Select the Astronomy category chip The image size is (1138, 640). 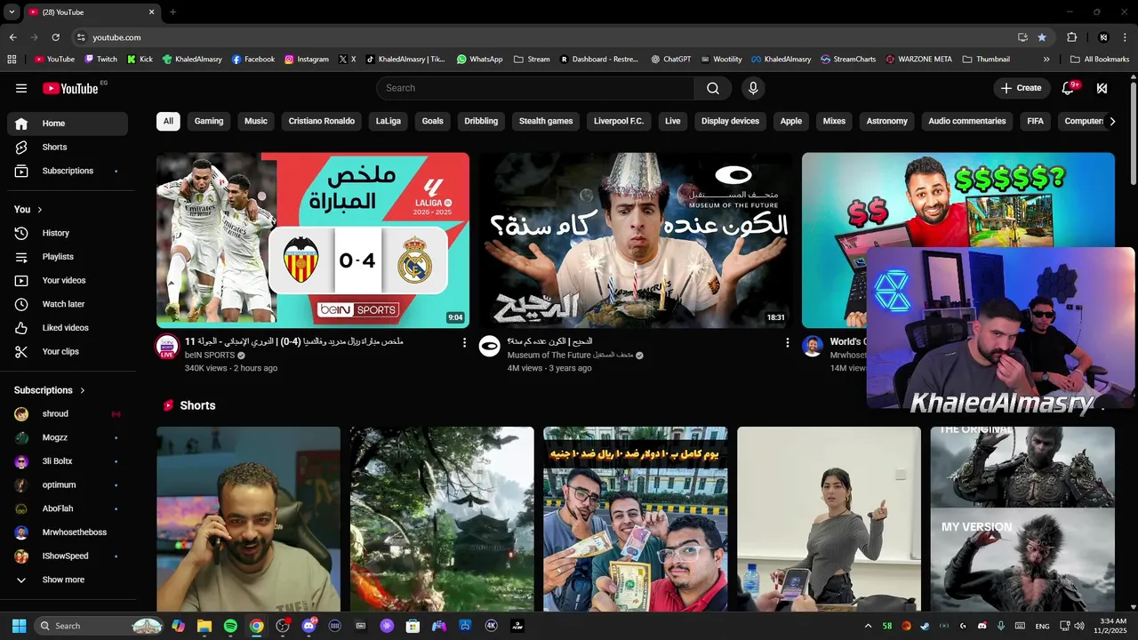[887, 122]
